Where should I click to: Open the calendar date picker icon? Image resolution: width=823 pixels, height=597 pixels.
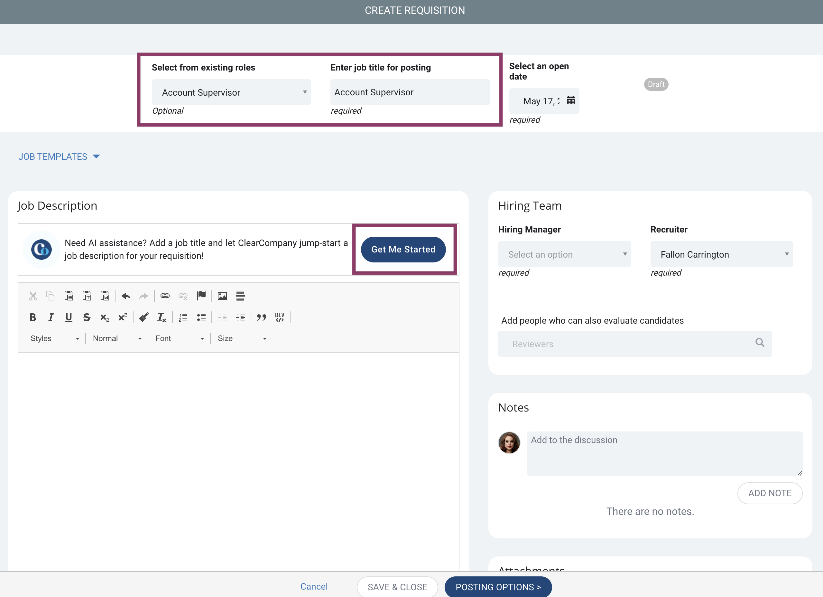(x=571, y=100)
